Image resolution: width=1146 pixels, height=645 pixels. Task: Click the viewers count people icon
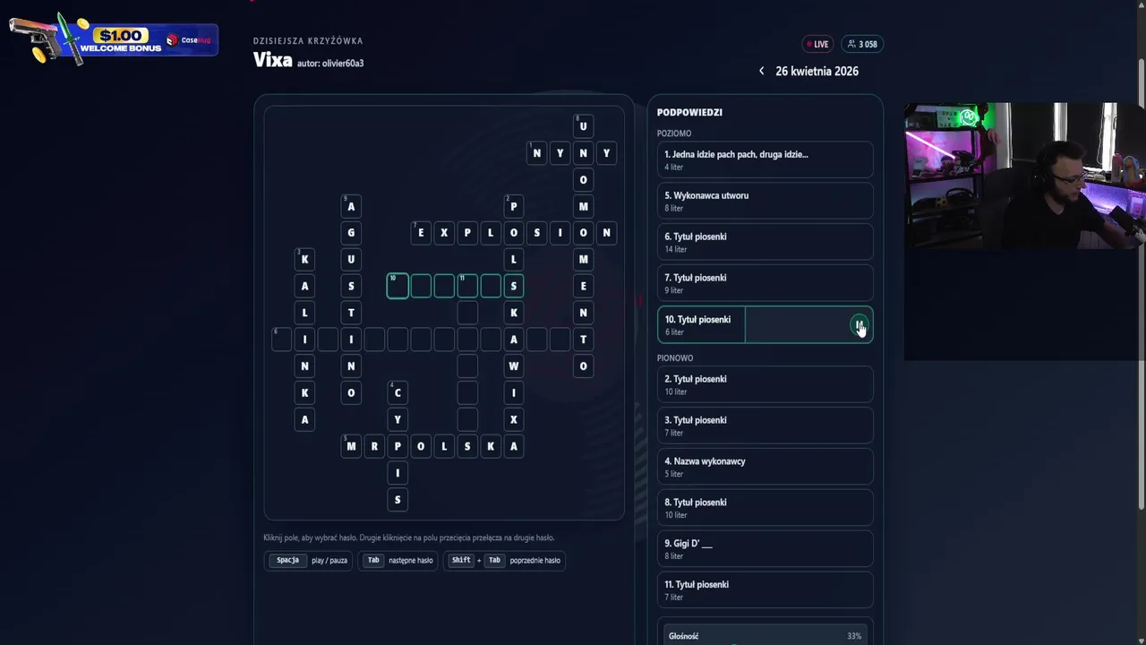[x=851, y=44]
